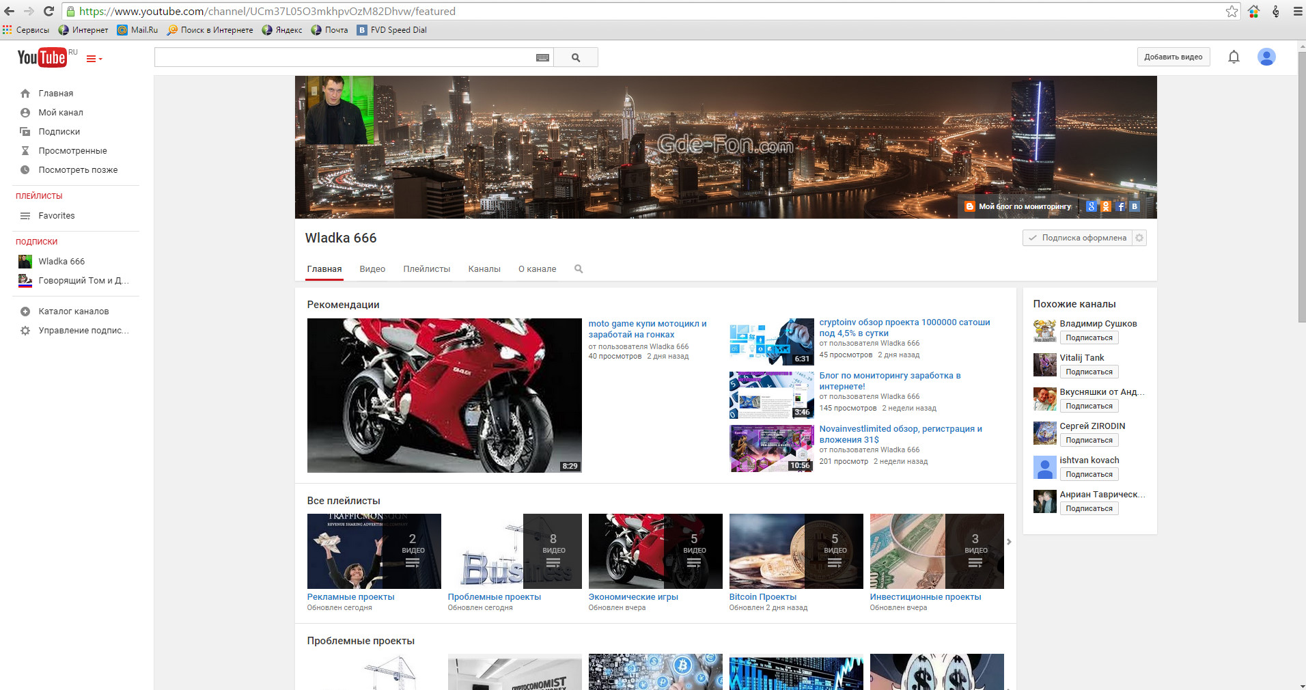Subscribe to Vitalij Tank
The width and height of the screenshot is (1306, 690).
coord(1089,372)
